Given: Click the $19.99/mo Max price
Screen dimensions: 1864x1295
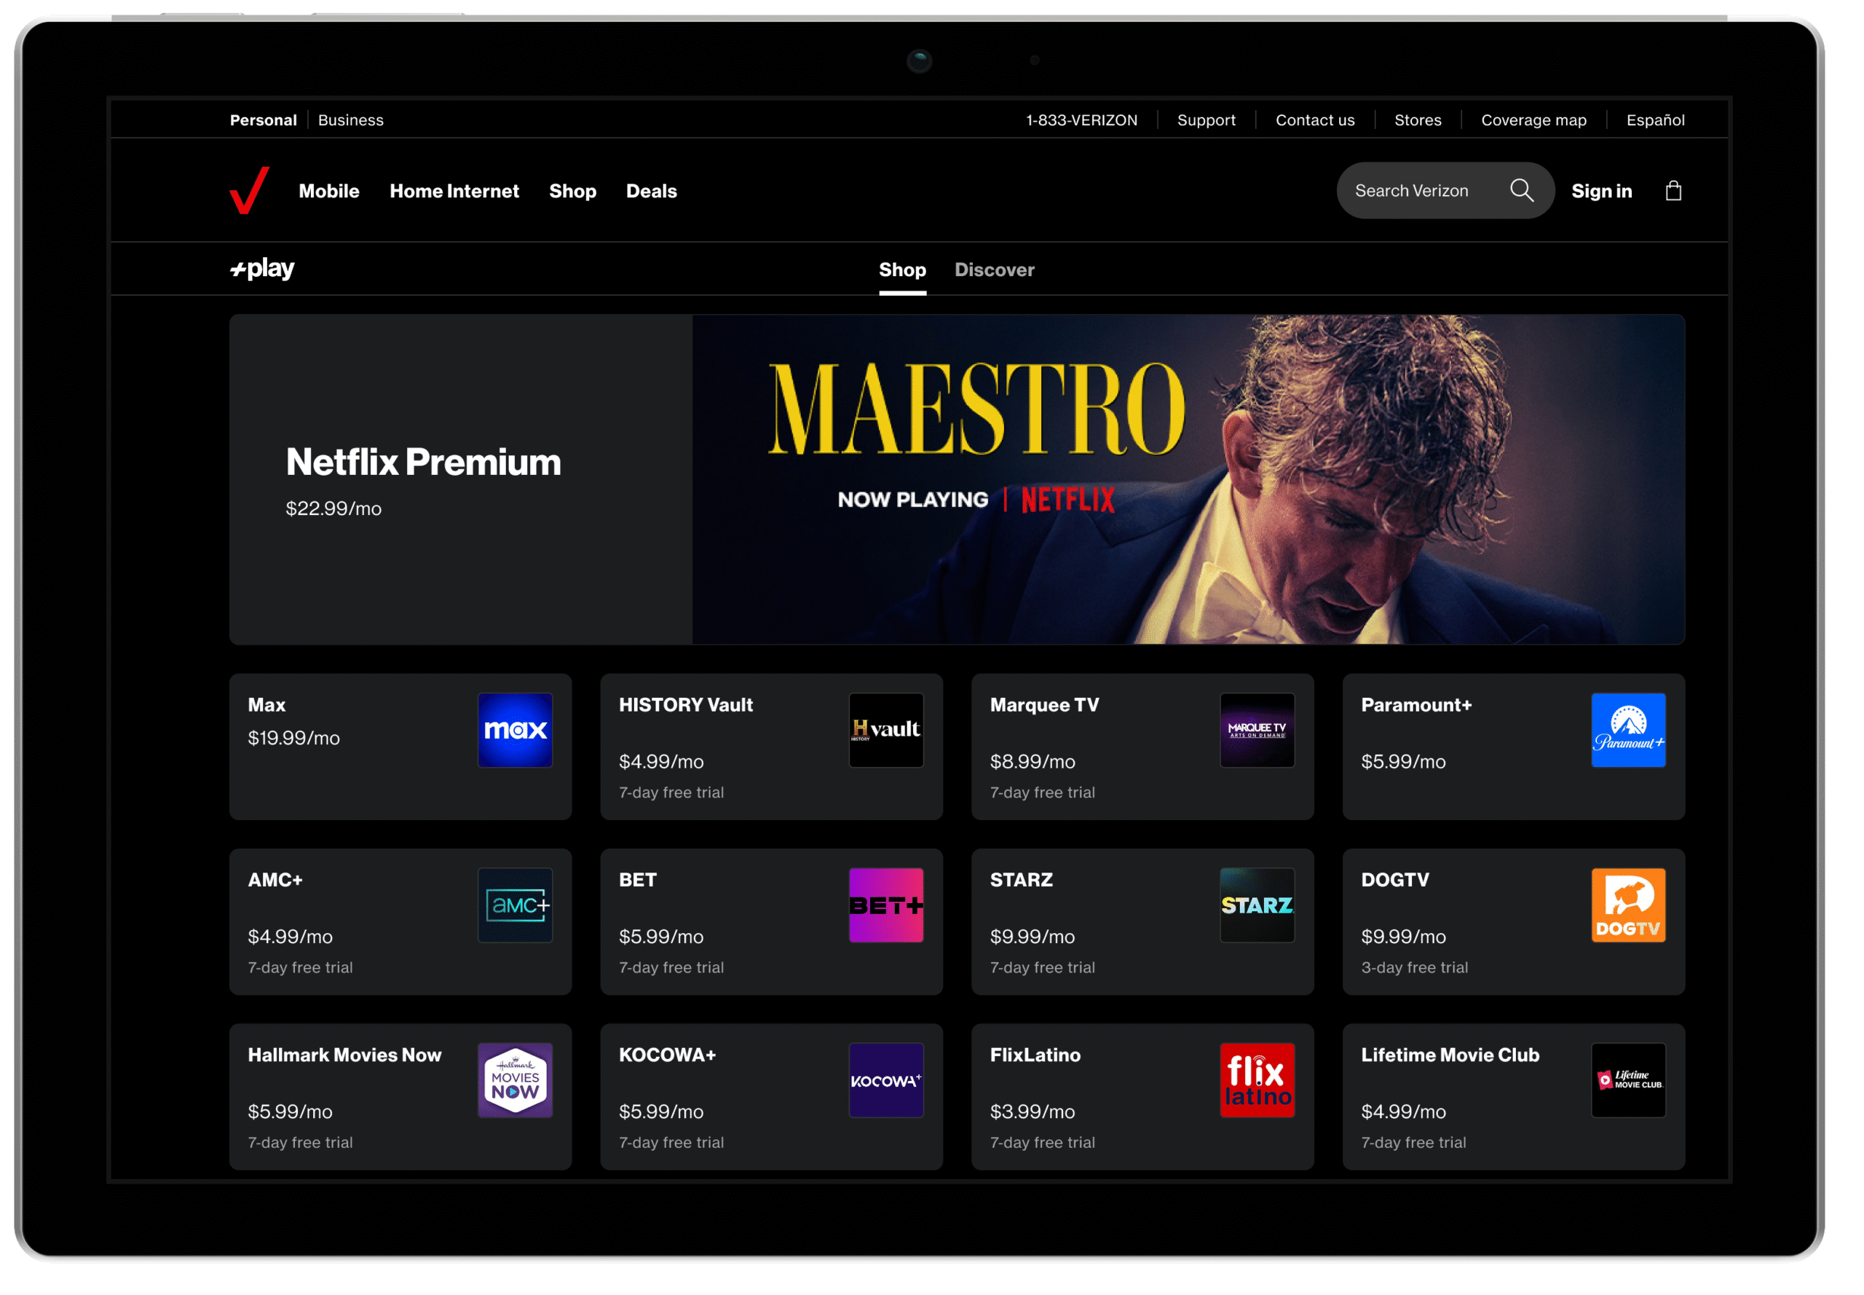Looking at the screenshot, I should pos(293,738).
